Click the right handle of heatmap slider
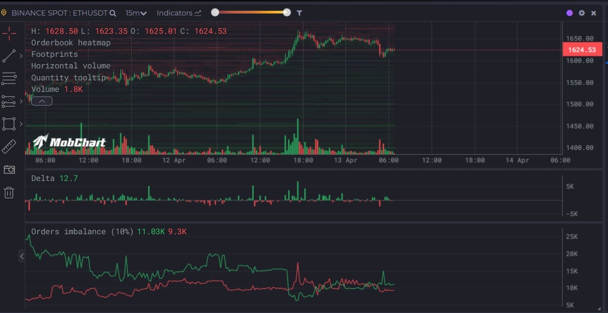This screenshot has height=313, width=608. click(x=287, y=12)
